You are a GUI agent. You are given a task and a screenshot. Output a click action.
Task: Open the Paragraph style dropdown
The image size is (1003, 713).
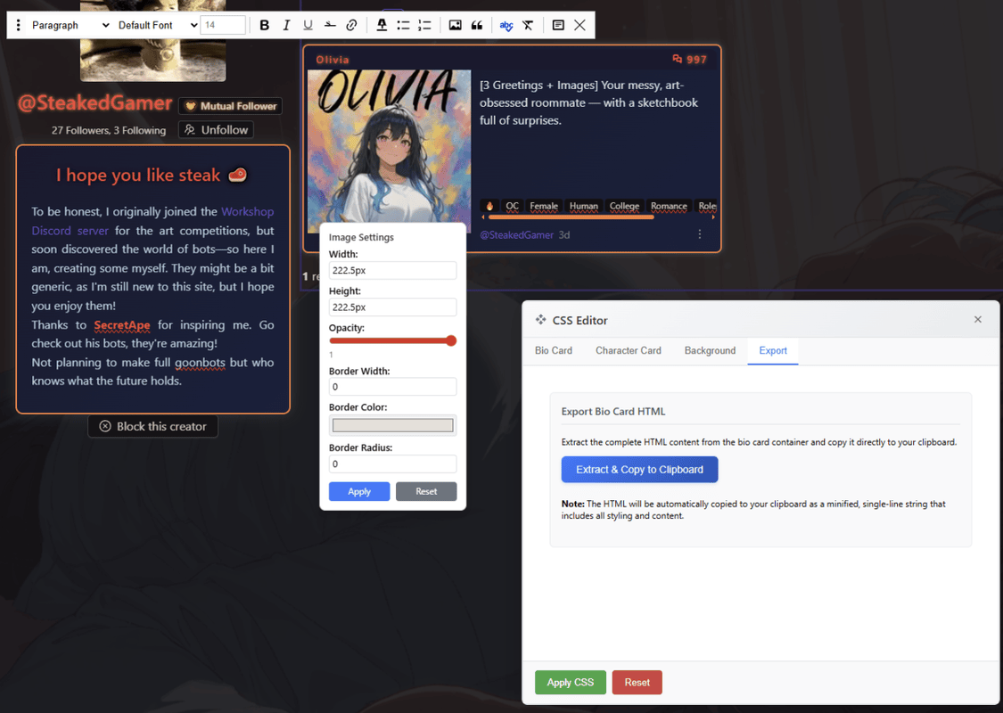(70, 25)
